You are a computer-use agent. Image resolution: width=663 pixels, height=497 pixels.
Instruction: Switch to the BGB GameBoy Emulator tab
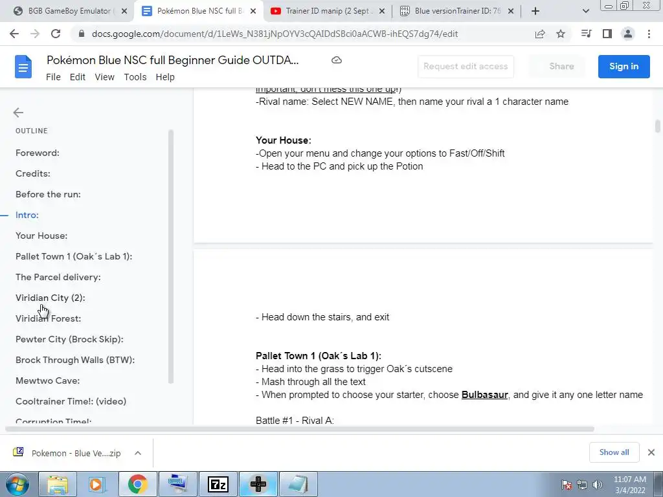[70, 11]
